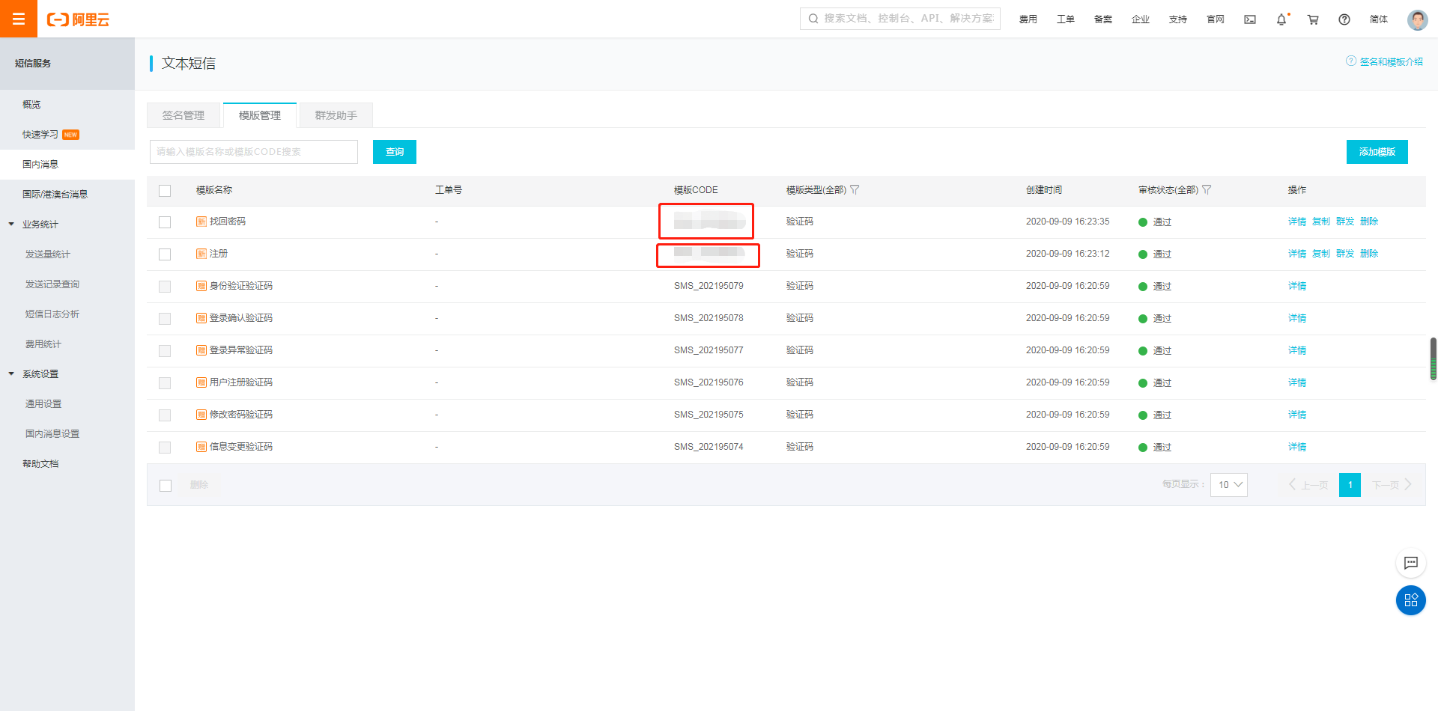Click the template icon beside 注册

[x=201, y=254]
